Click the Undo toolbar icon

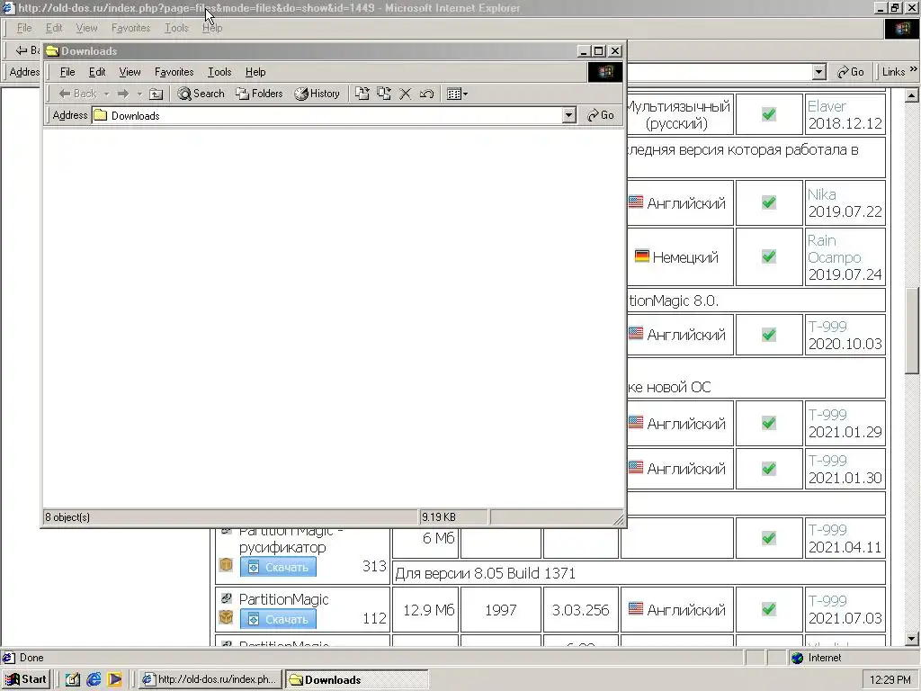[427, 94]
